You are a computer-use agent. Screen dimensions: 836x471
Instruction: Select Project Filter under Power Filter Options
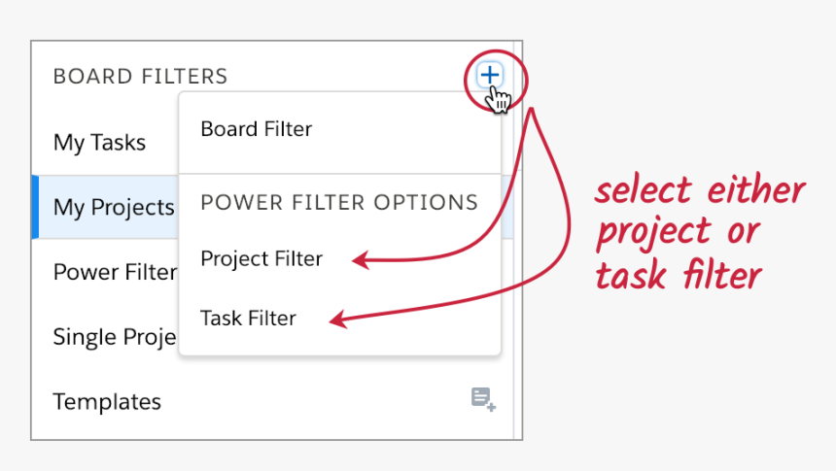pyautogui.click(x=261, y=259)
